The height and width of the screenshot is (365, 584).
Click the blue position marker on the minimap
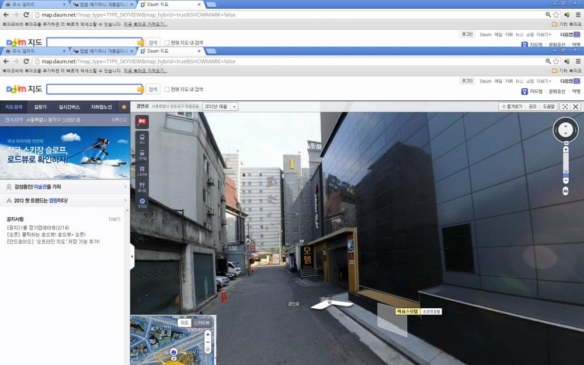tap(173, 352)
